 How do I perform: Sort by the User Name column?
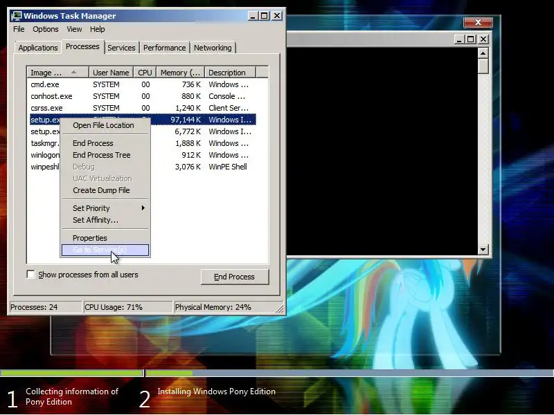click(x=111, y=73)
